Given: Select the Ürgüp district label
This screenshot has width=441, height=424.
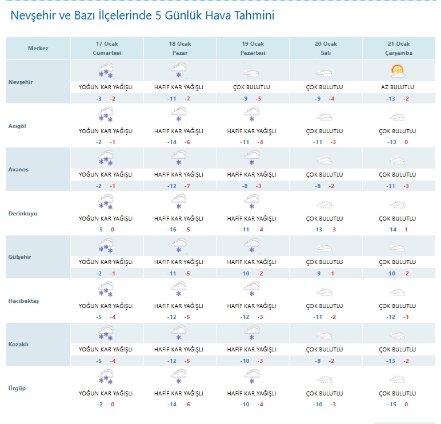Looking at the screenshot, I should [x=17, y=389].
